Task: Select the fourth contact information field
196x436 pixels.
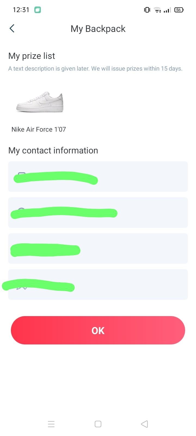Action: pyautogui.click(x=98, y=284)
